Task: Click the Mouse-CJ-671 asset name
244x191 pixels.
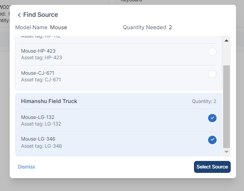Action: [38, 73]
